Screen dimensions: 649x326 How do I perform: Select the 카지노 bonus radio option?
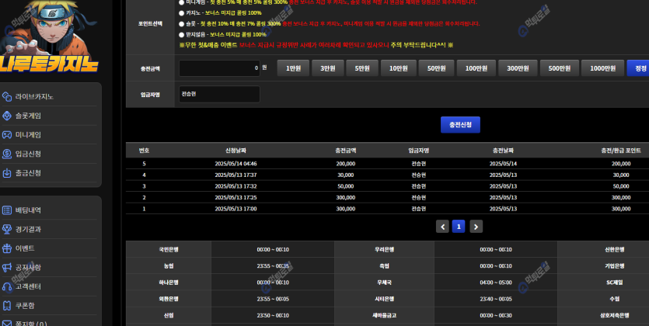click(181, 13)
